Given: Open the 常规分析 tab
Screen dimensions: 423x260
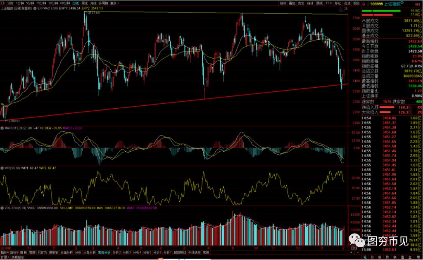Looking at the screenshot, I should (x=104, y=253).
